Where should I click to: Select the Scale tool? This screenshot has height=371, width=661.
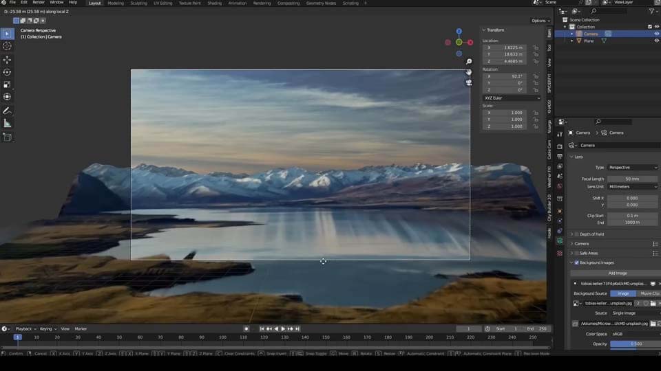(x=7, y=85)
